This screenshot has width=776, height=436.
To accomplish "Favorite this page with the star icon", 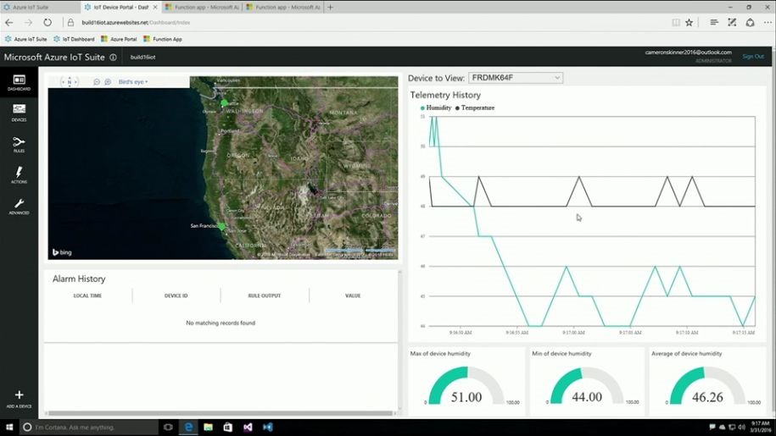I will coord(689,23).
